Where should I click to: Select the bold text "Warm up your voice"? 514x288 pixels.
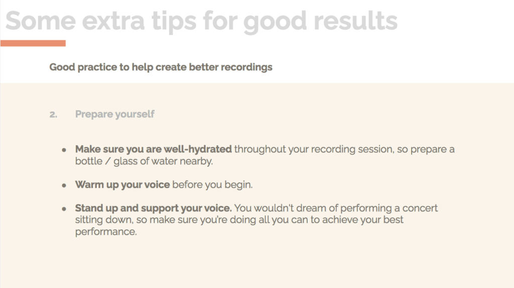(x=122, y=185)
